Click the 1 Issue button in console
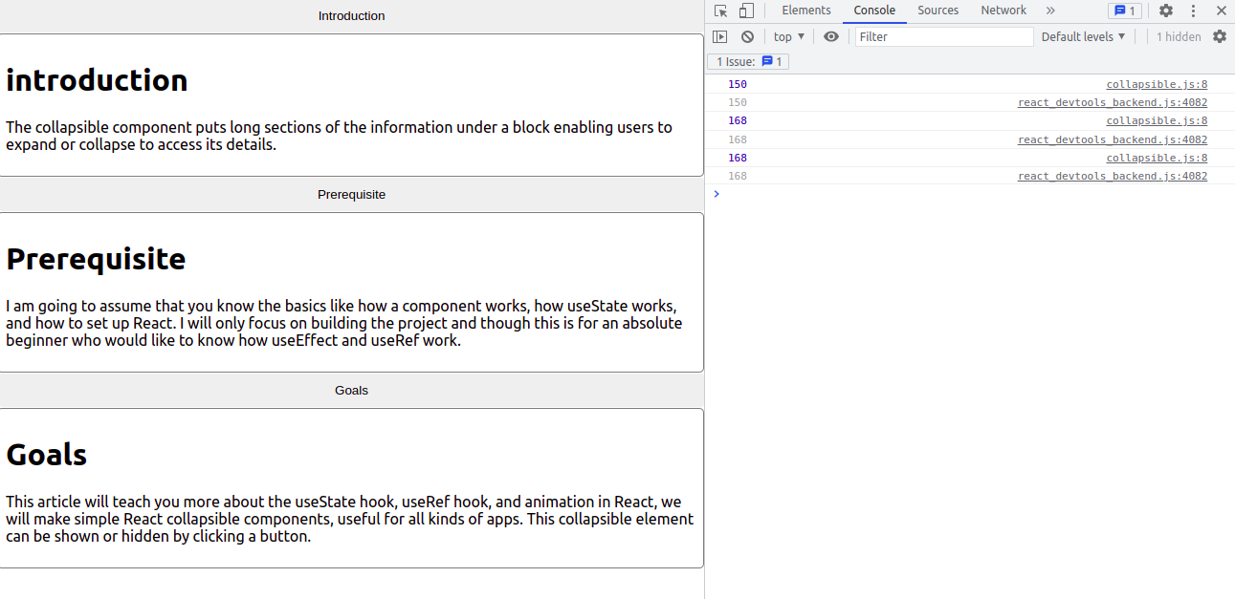Screen dimensions: 1235x599 coord(749,61)
